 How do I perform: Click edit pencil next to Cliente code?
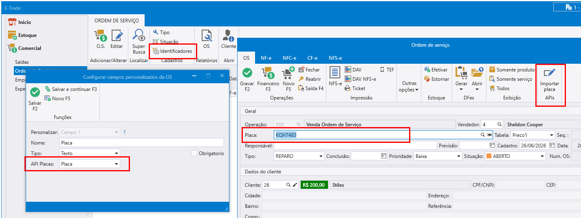[295, 185]
